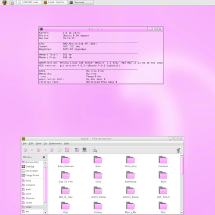Expand the Forward history dropdown arrow

(45, 150)
